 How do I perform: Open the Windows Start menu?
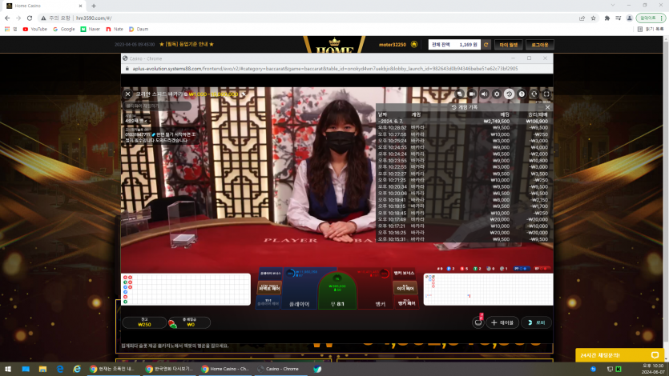point(8,369)
